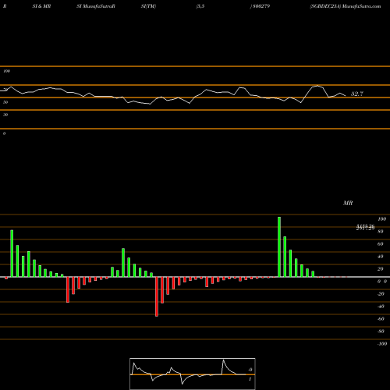Click the tallest green histogram bar
Screen dimensions: 390x390
[279, 247]
